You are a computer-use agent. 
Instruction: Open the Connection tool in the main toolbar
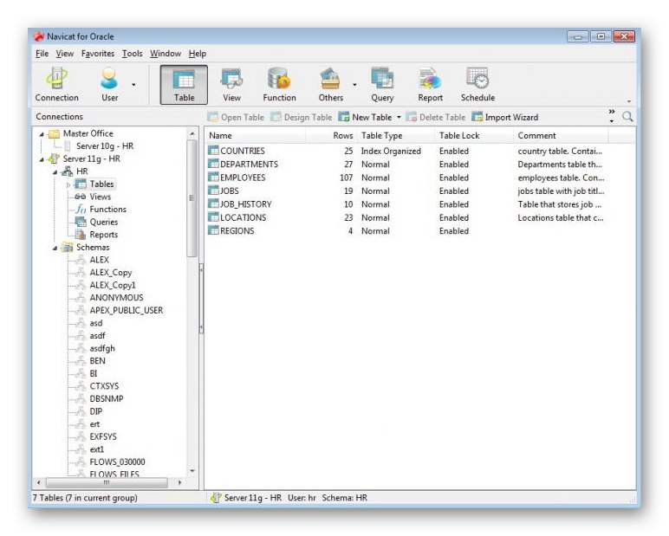[56, 85]
